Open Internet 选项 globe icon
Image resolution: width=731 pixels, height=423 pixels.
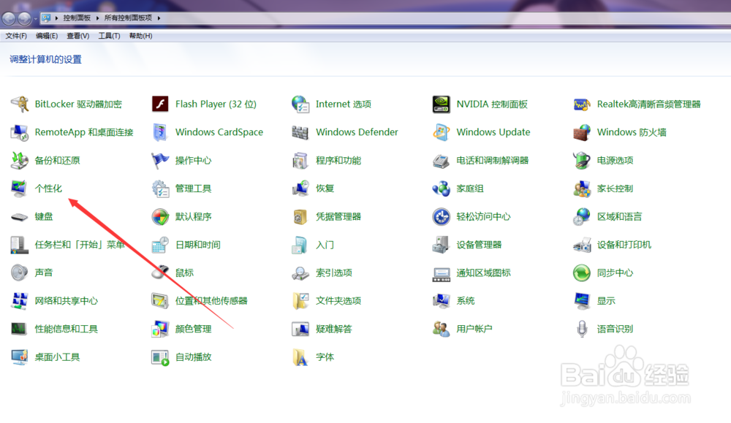point(300,104)
